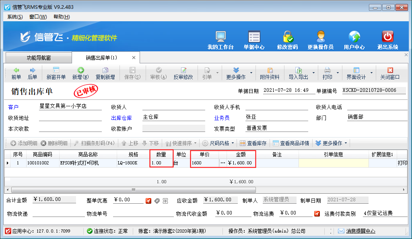Screen dimensions: 412x239
Task: Go to next document with 后单
Action: click(x=32, y=73)
